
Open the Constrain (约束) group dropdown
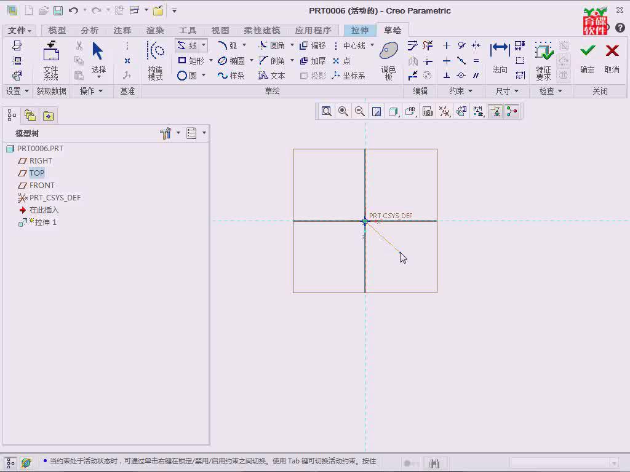pyautogui.click(x=460, y=91)
